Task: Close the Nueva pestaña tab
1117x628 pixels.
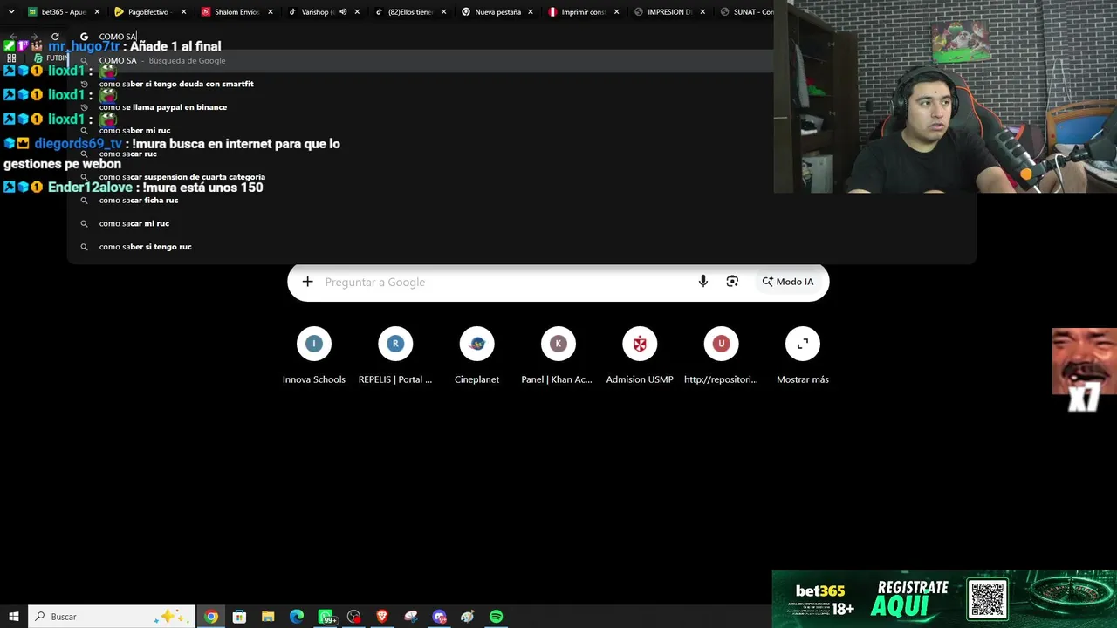Action: click(531, 12)
